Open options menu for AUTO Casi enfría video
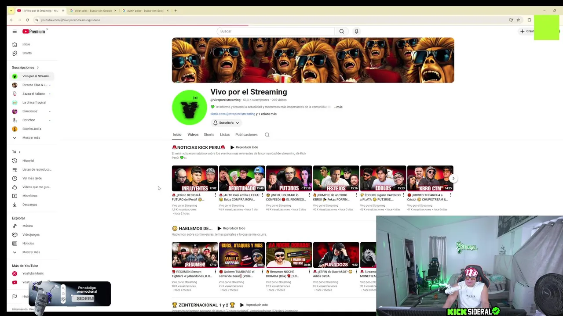The height and width of the screenshot is (316, 563). click(x=263, y=195)
